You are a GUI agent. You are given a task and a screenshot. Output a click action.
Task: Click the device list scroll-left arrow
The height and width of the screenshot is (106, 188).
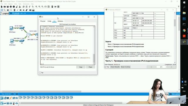(19, 103)
